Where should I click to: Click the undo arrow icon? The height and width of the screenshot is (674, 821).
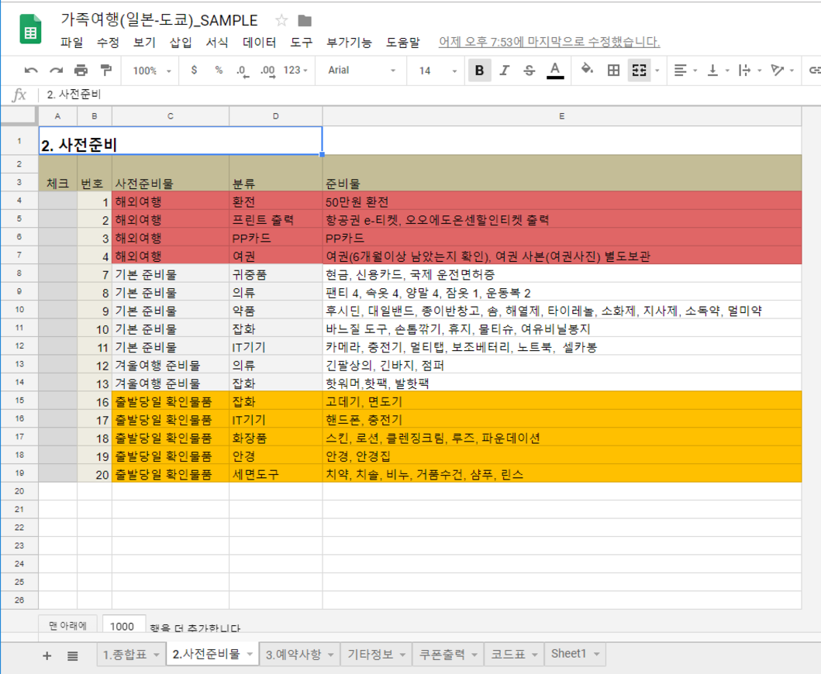pyautogui.click(x=31, y=70)
